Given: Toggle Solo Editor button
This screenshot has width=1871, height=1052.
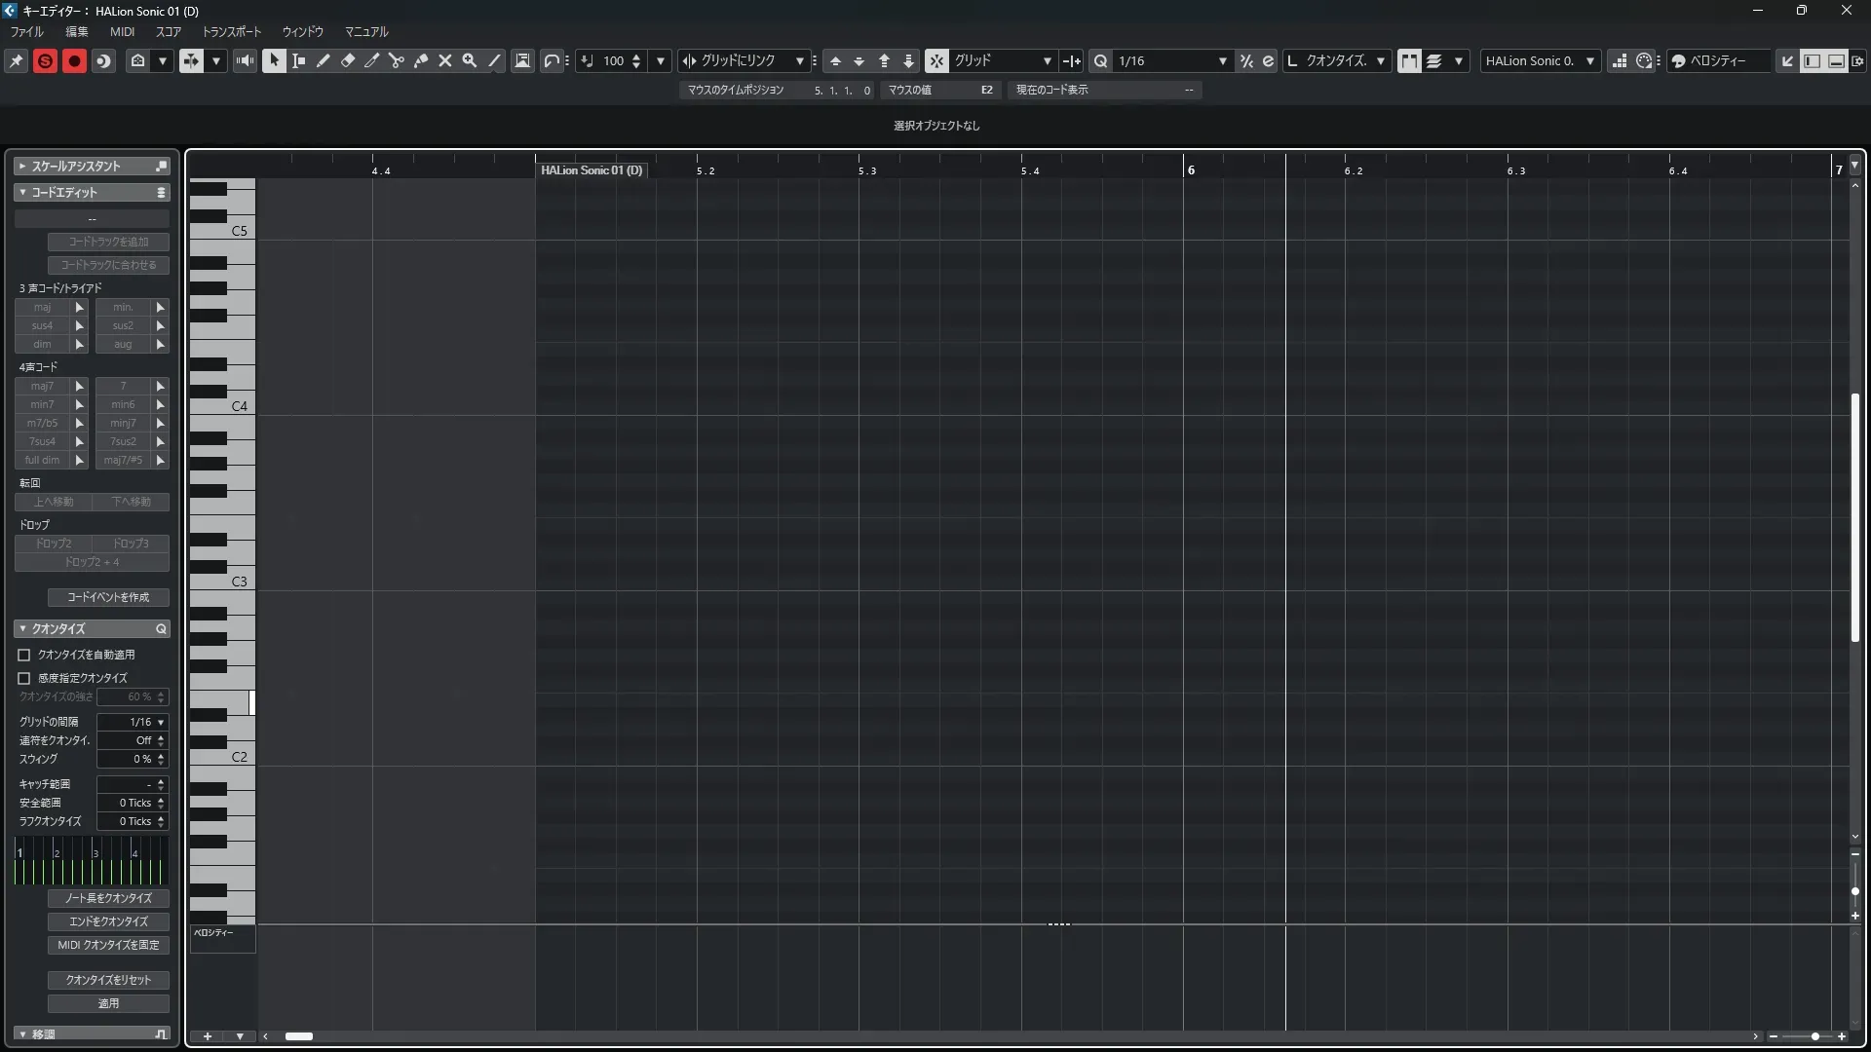Looking at the screenshot, I should tap(45, 60).
